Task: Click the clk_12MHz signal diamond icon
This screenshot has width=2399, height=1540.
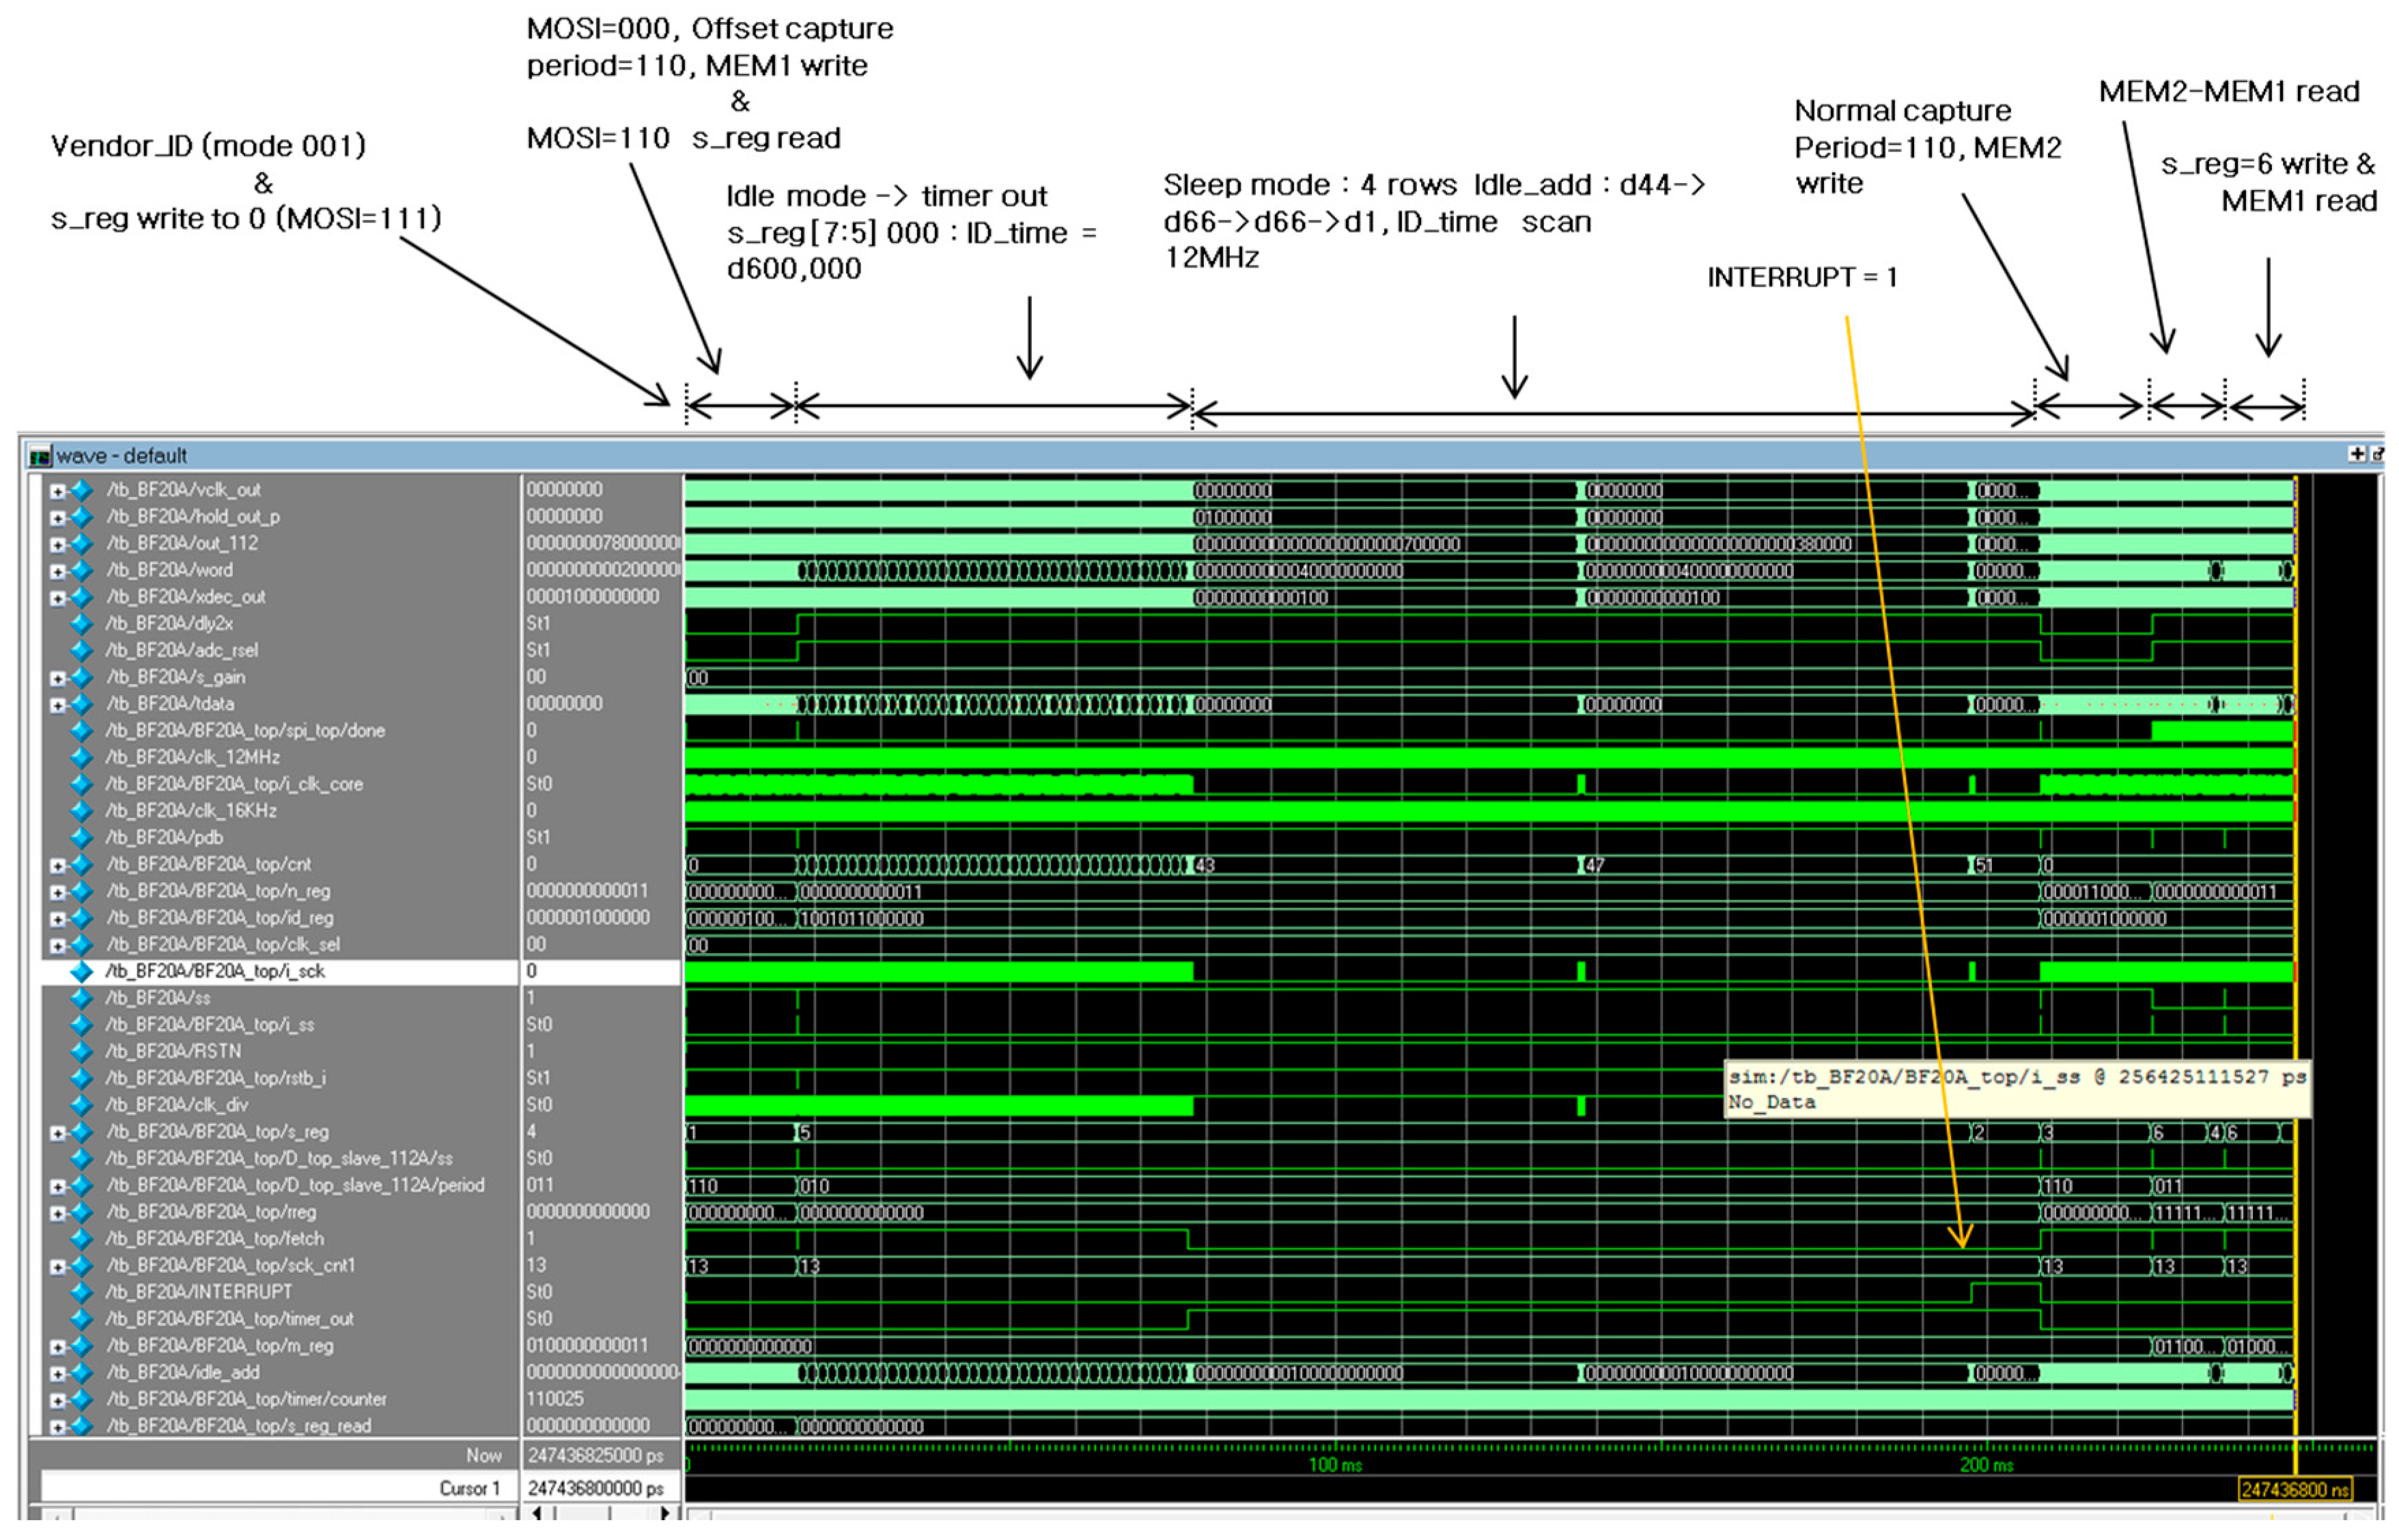Action: [x=82, y=757]
